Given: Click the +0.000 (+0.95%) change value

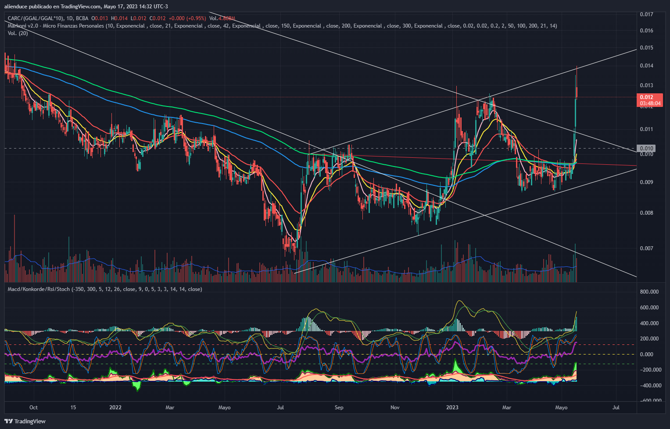Looking at the screenshot, I should tap(187, 18).
